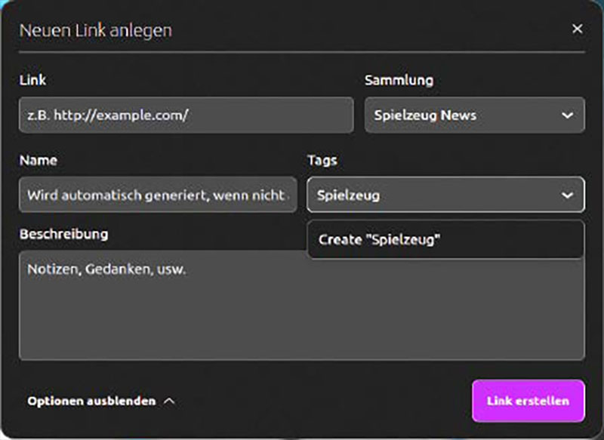Click the Link field label
Image resolution: width=604 pixels, height=440 pixels.
tap(32, 80)
